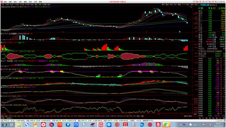The height and width of the screenshot is (128, 226).
Task: Click the yellow MA10 legend label
Action: [23, 7]
